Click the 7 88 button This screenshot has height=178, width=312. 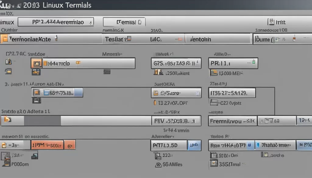click(x=277, y=121)
